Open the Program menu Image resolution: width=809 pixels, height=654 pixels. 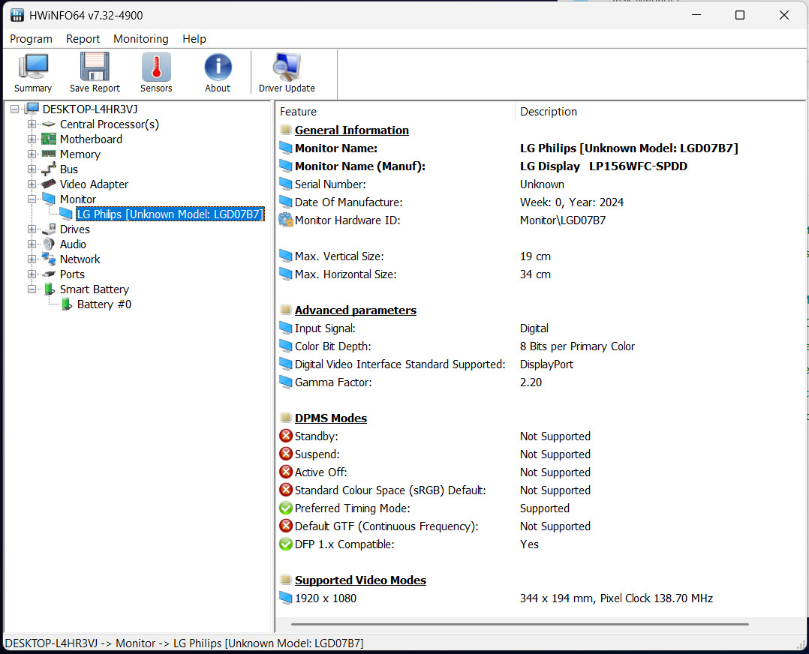(x=31, y=39)
